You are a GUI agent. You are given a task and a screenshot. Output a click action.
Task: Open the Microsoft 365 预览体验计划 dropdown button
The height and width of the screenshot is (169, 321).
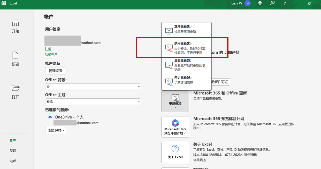175,127
